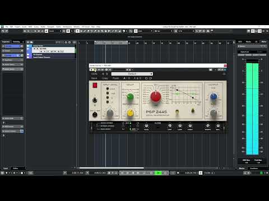Switch to the Visibility tab
The width and height of the screenshot is (269, 201).
click(x=16, y=42)
